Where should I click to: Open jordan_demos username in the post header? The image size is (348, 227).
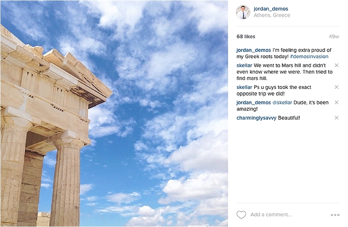(x=271, y=9)
